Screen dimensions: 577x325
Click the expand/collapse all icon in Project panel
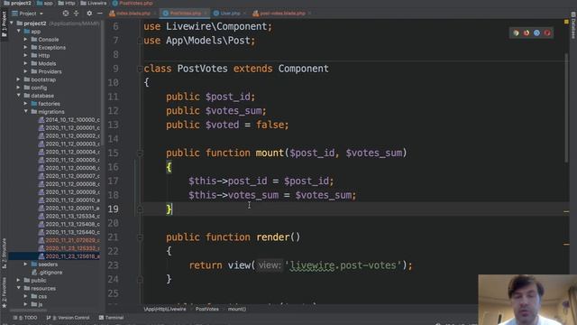pyautogui.click(x=76, y=14)
